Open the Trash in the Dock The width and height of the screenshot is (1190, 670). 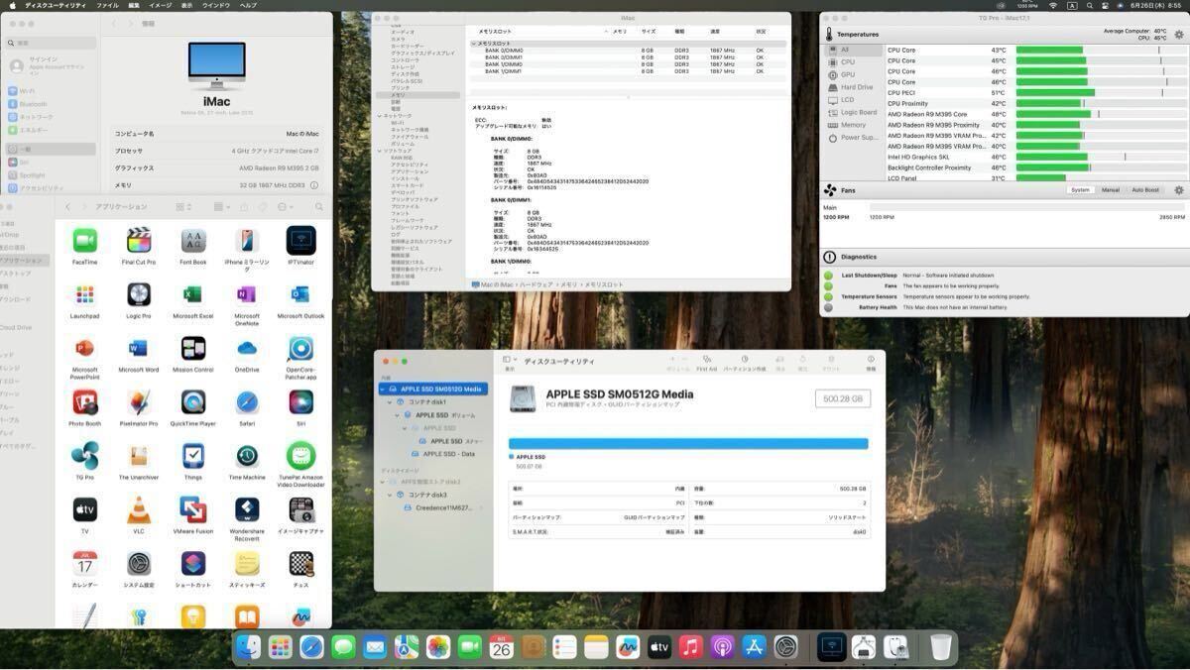[x=941, y=647]
